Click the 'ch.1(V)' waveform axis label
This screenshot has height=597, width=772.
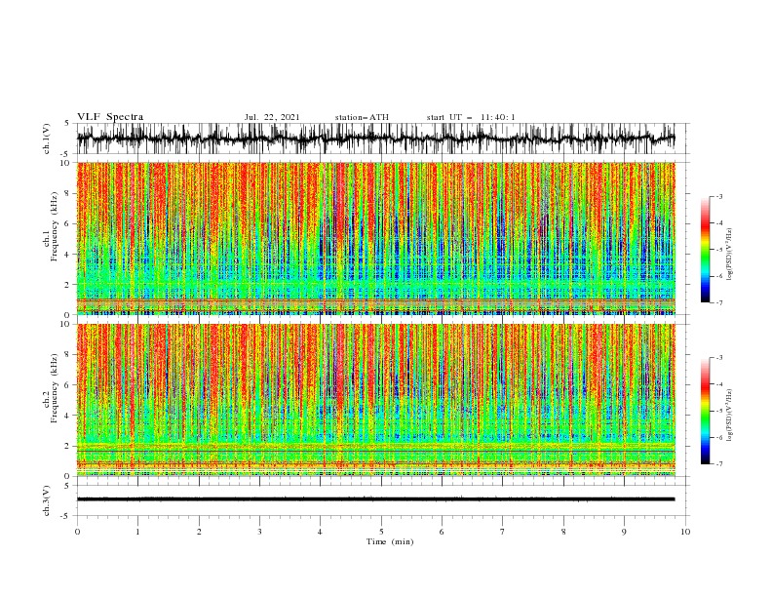click(x=47, y=139)
